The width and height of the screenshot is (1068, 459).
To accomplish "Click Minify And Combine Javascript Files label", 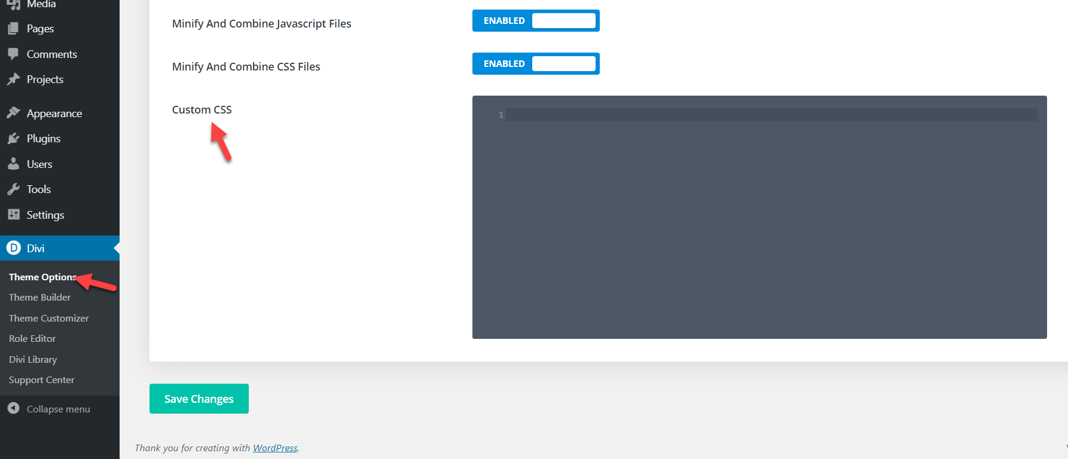I will click(x=262, y=23).
